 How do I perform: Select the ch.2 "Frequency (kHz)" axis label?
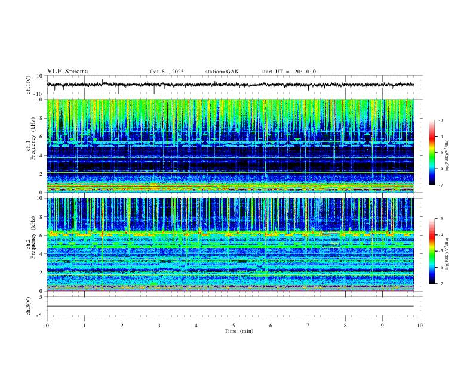click(x=33, y=237)
